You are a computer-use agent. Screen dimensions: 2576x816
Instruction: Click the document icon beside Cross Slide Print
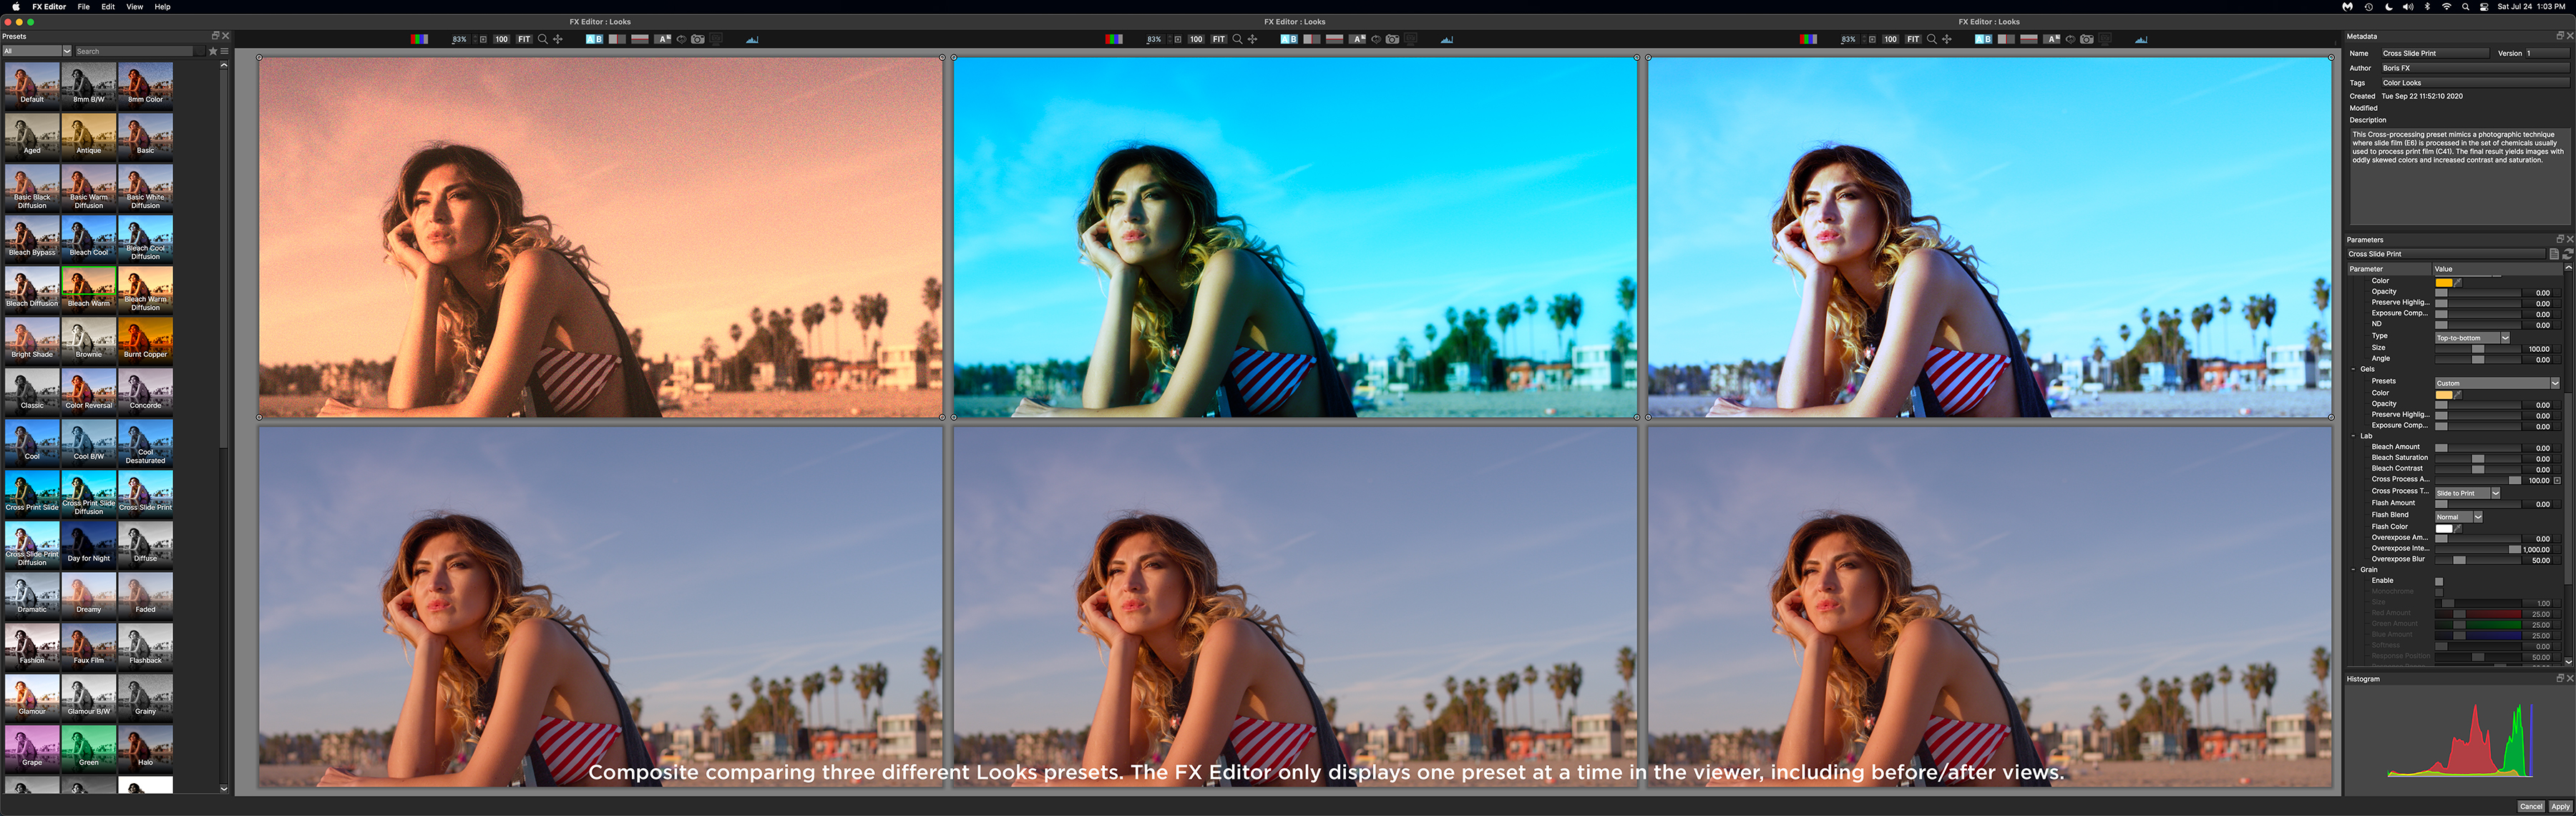coord(2554,254)
